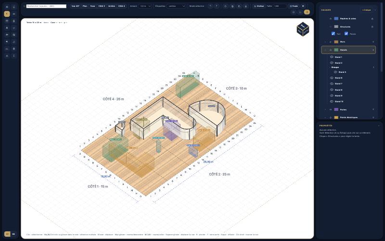Click the gold highlighted icon under Foule
385x241 pixels.
coord(307,12)
